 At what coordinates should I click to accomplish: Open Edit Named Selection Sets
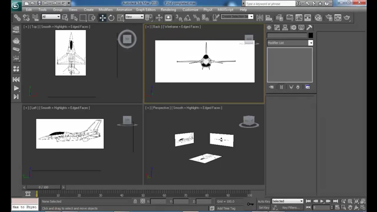216,18
